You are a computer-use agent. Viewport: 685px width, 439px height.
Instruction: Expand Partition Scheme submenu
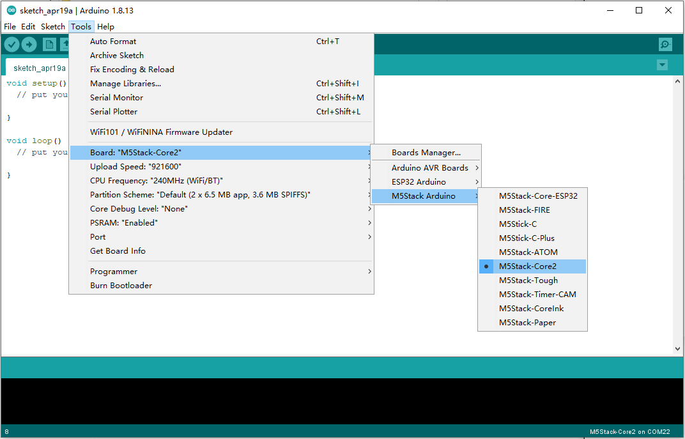click(x=222, y=194)
